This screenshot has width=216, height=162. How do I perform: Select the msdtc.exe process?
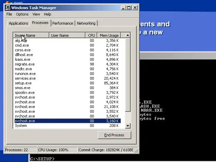tap(67, 69)
